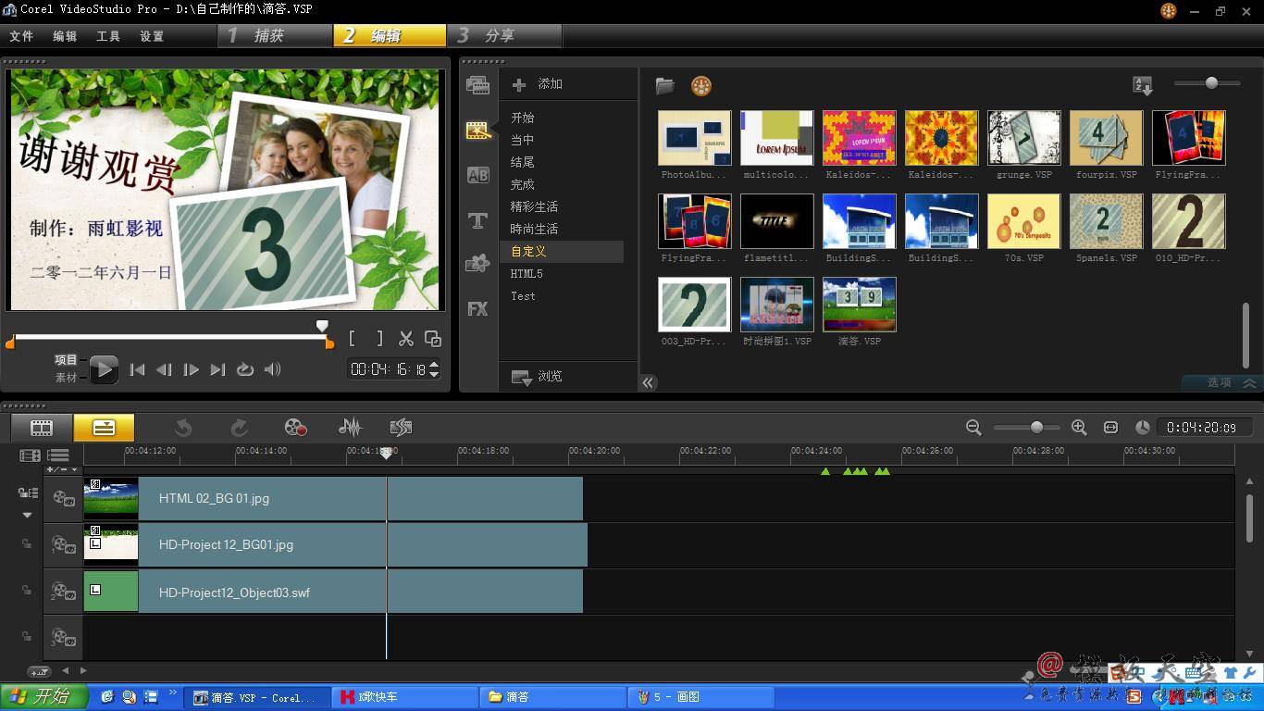Toggle visibility of Overlay track 3

point(63,637)
